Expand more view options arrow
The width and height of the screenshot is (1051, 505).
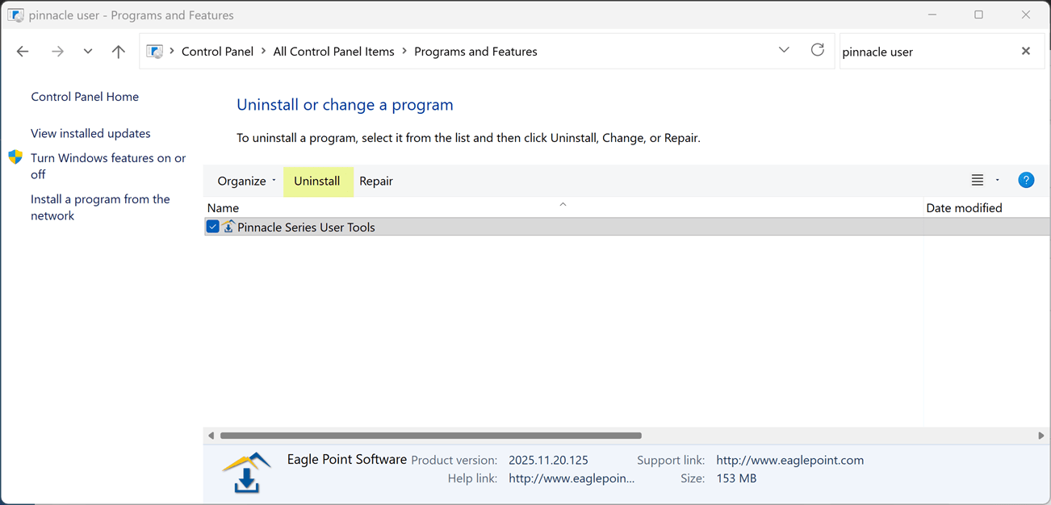coord(998,180)
